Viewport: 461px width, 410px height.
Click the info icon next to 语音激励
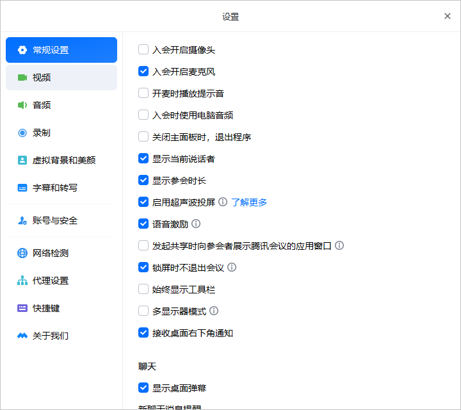pyautogui.click(x=196, y=224)
